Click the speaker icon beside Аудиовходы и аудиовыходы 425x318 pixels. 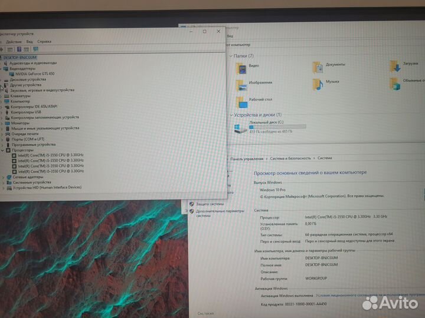click(6, 63)
